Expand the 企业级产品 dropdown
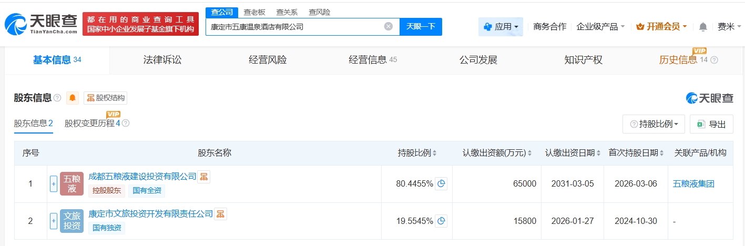The height and width of the screenshot is (246, 745). pos(600,26)
